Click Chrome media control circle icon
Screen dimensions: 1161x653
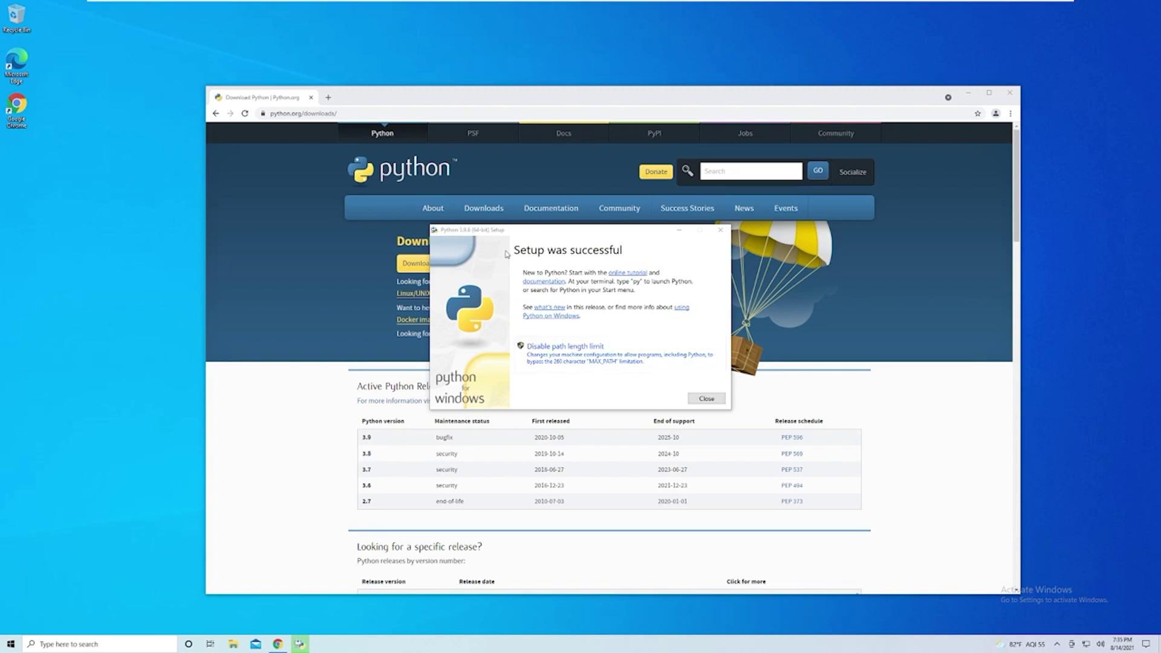coord(948,97)
